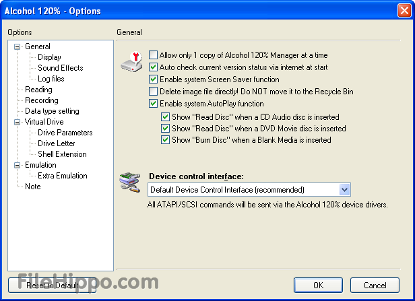
Task: Go to Reading options
Action: (x=38, y=90)
